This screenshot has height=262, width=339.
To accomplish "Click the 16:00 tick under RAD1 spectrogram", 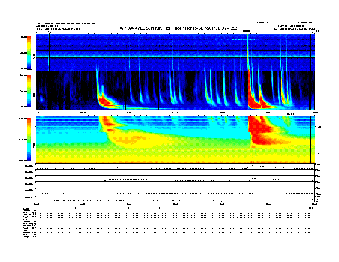I will (222, 113).
